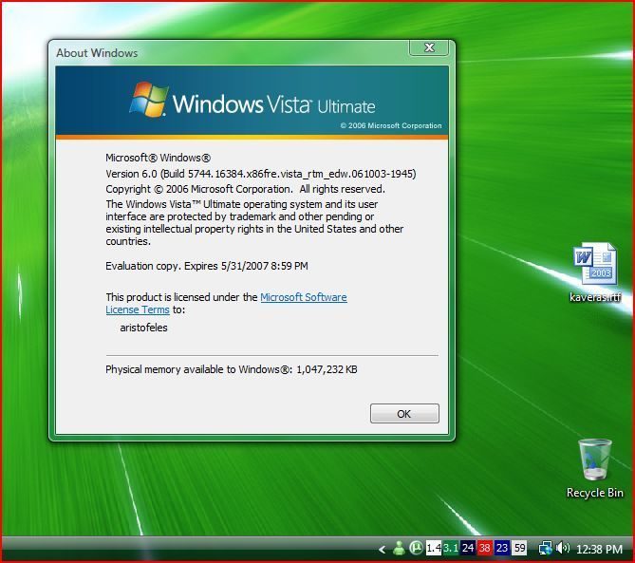Expand hidden tray icons with arrow
This screenshot has width=635, height=563.
(382, 549)
